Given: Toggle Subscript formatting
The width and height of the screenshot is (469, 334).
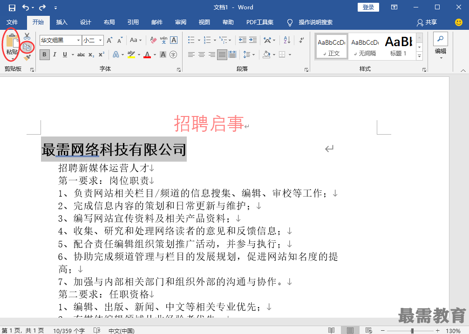Looking at the screenshot, I should 92,55.
